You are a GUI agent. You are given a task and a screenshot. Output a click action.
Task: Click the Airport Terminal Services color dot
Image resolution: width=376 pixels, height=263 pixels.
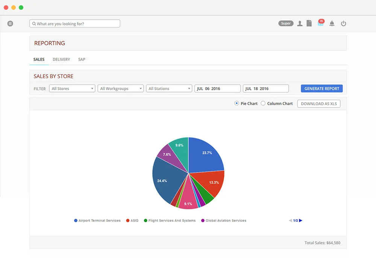[x=76, y=221]
